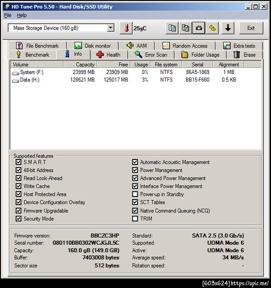The height and width of the screenshot is (288, 271).
Task: Sort by the Volume column header
Action: (37, 64)
